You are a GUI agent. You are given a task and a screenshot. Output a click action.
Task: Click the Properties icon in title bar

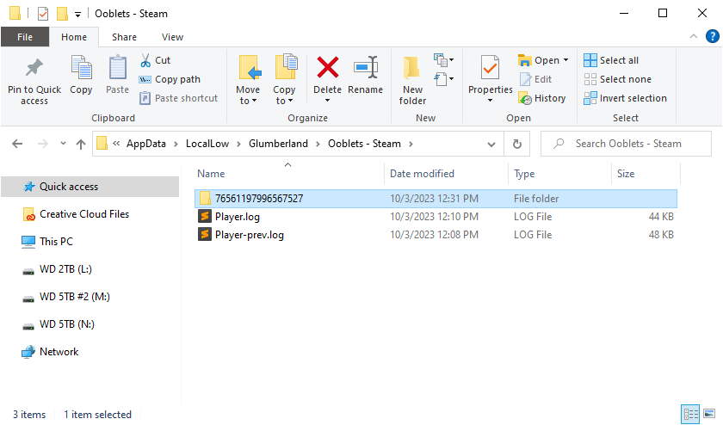(x=43, y=14)
